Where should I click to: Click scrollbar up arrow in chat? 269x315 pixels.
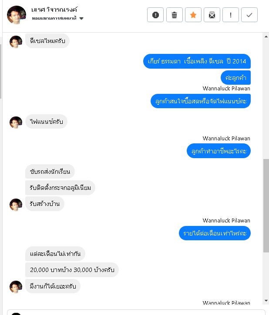[266, 36]
